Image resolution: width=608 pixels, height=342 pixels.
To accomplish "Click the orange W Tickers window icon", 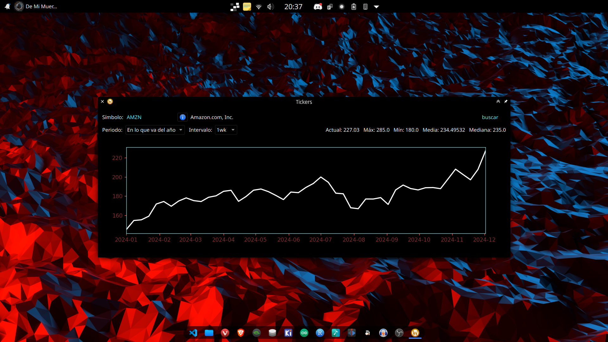I will tap(110, 102).
